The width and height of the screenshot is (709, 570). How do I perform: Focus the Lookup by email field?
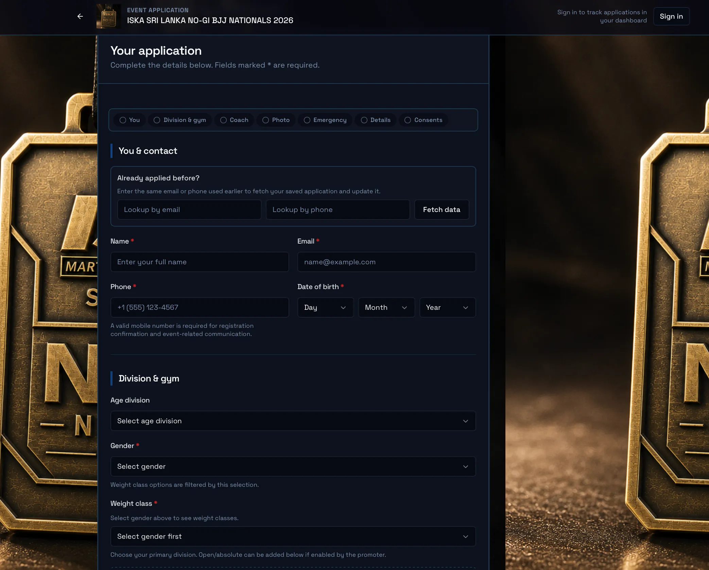pos(189,210)
